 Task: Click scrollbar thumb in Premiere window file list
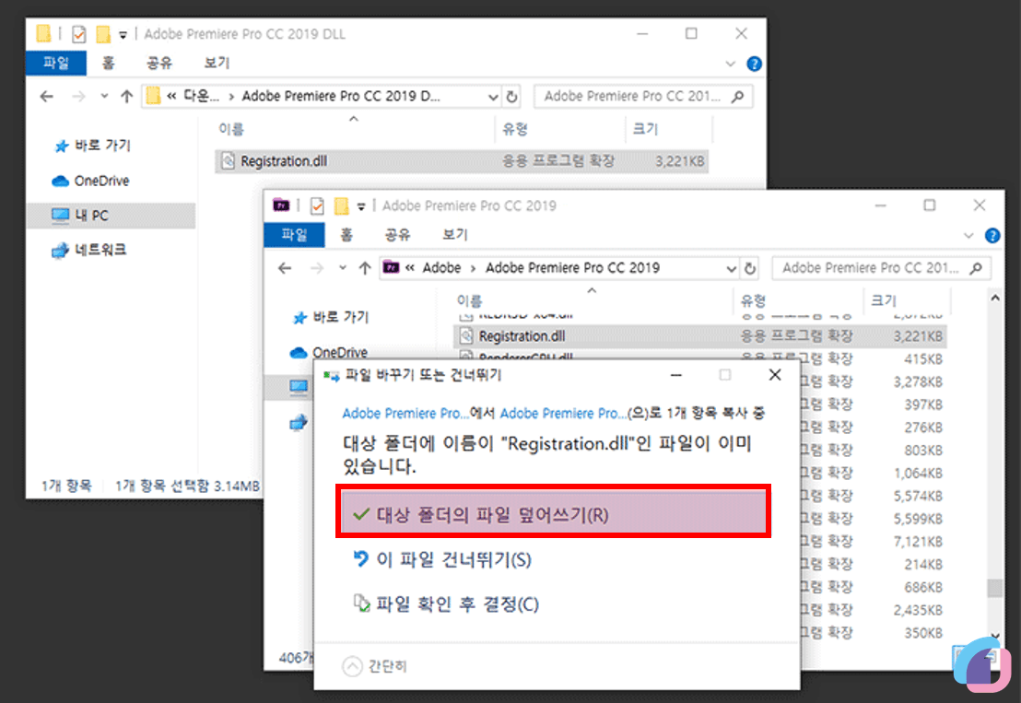coord(994,588)
